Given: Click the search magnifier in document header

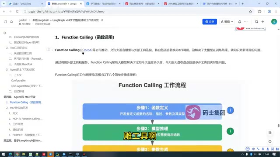Looking at the screenshot, I should [256, 21].
